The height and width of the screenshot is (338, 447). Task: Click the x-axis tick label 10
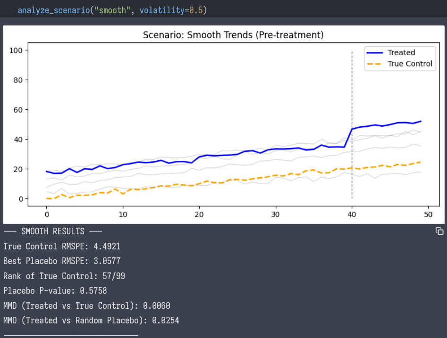[x=123, y=214]
